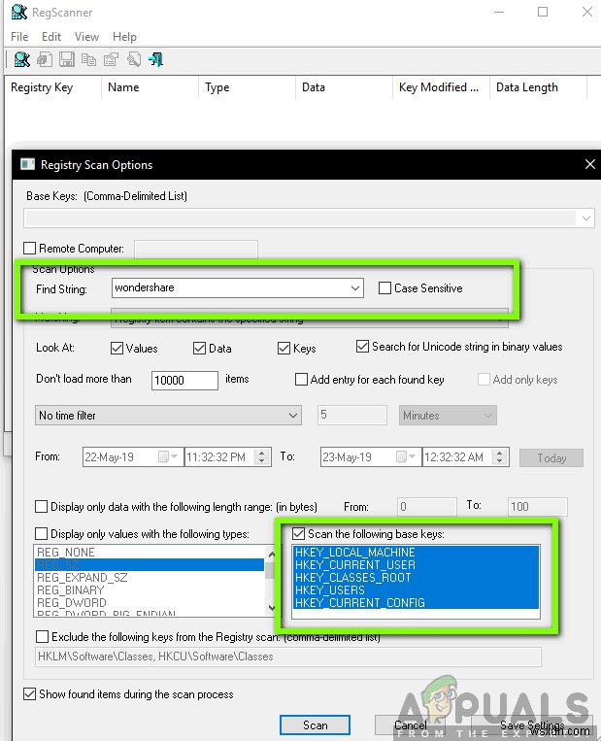Open the From date calendar dropdown
Image resolution: width=601 pixels, height=741 pixels.
(x=168, y=457)
